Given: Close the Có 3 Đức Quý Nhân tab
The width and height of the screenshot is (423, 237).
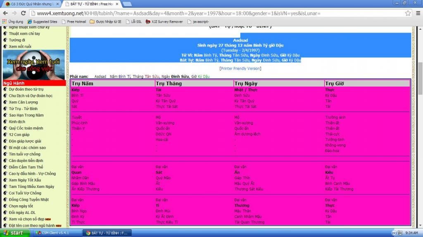Looking at the screenshot, I should click(57, 4).
